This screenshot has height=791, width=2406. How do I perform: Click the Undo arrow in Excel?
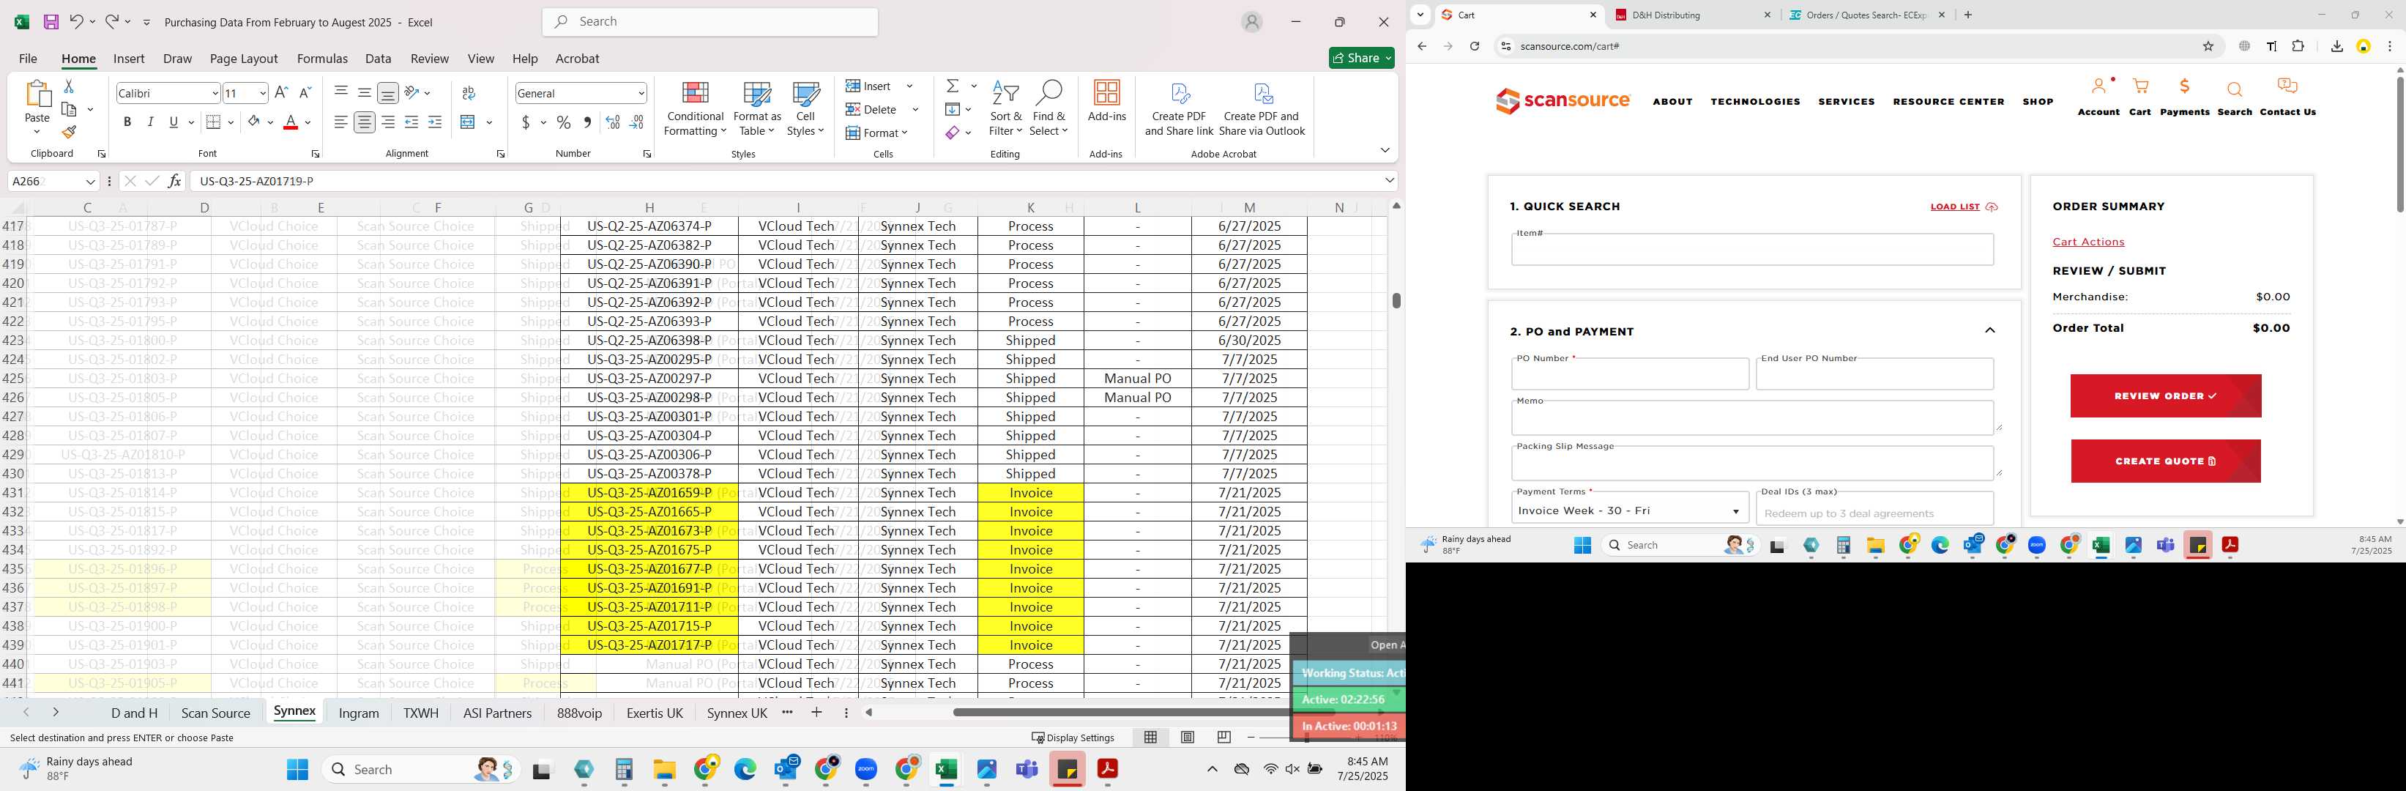coord(77,21)
